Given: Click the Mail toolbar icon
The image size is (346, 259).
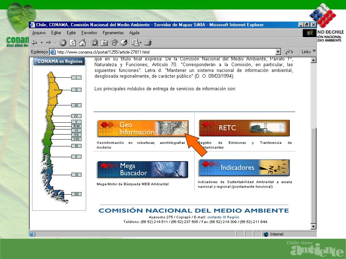Looking at the screenshot, I should tap(135, 42).
